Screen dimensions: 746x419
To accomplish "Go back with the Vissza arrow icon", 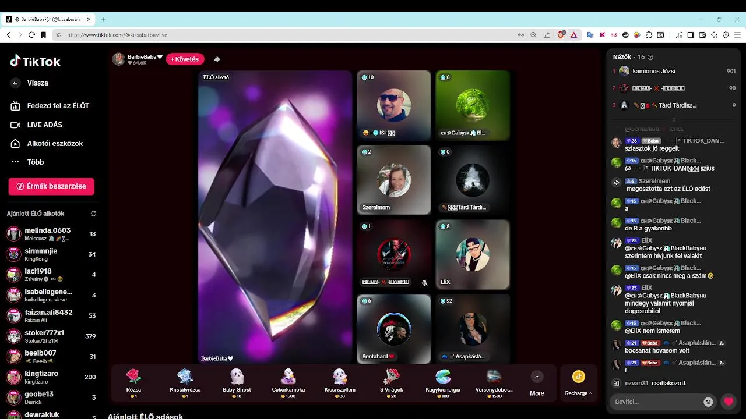I will pyautogui.click(x=16, y=83).
